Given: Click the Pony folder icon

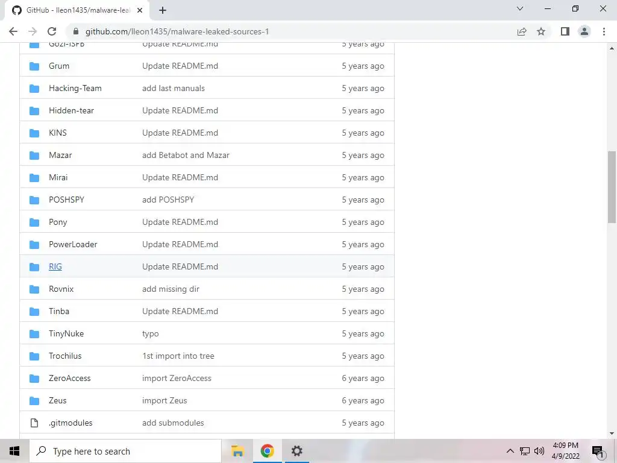Looking at the screenshot, I should coord(34,222).
